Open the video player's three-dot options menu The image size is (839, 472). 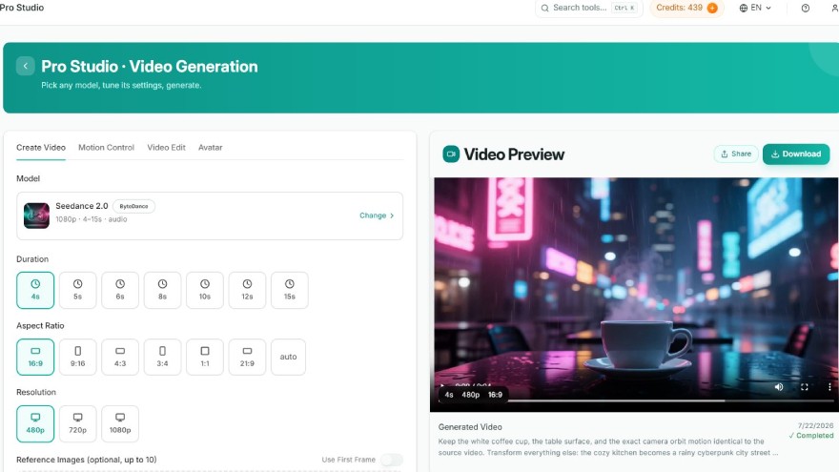tap(829, 387)
